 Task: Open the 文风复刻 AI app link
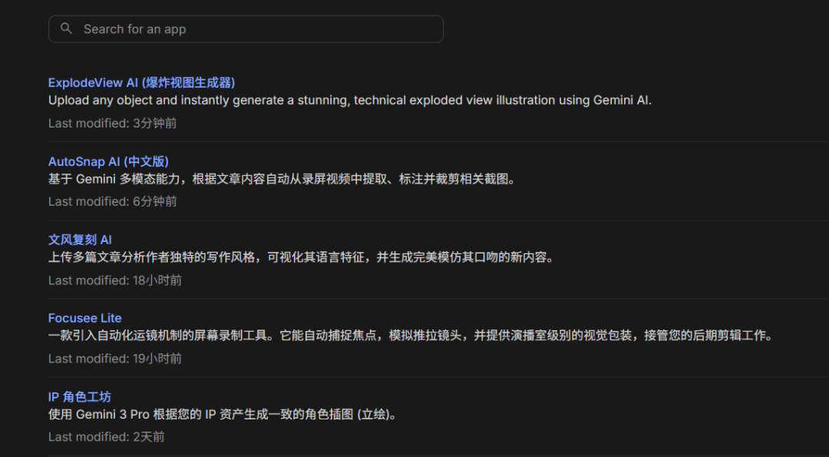click(x=80, y=240)
